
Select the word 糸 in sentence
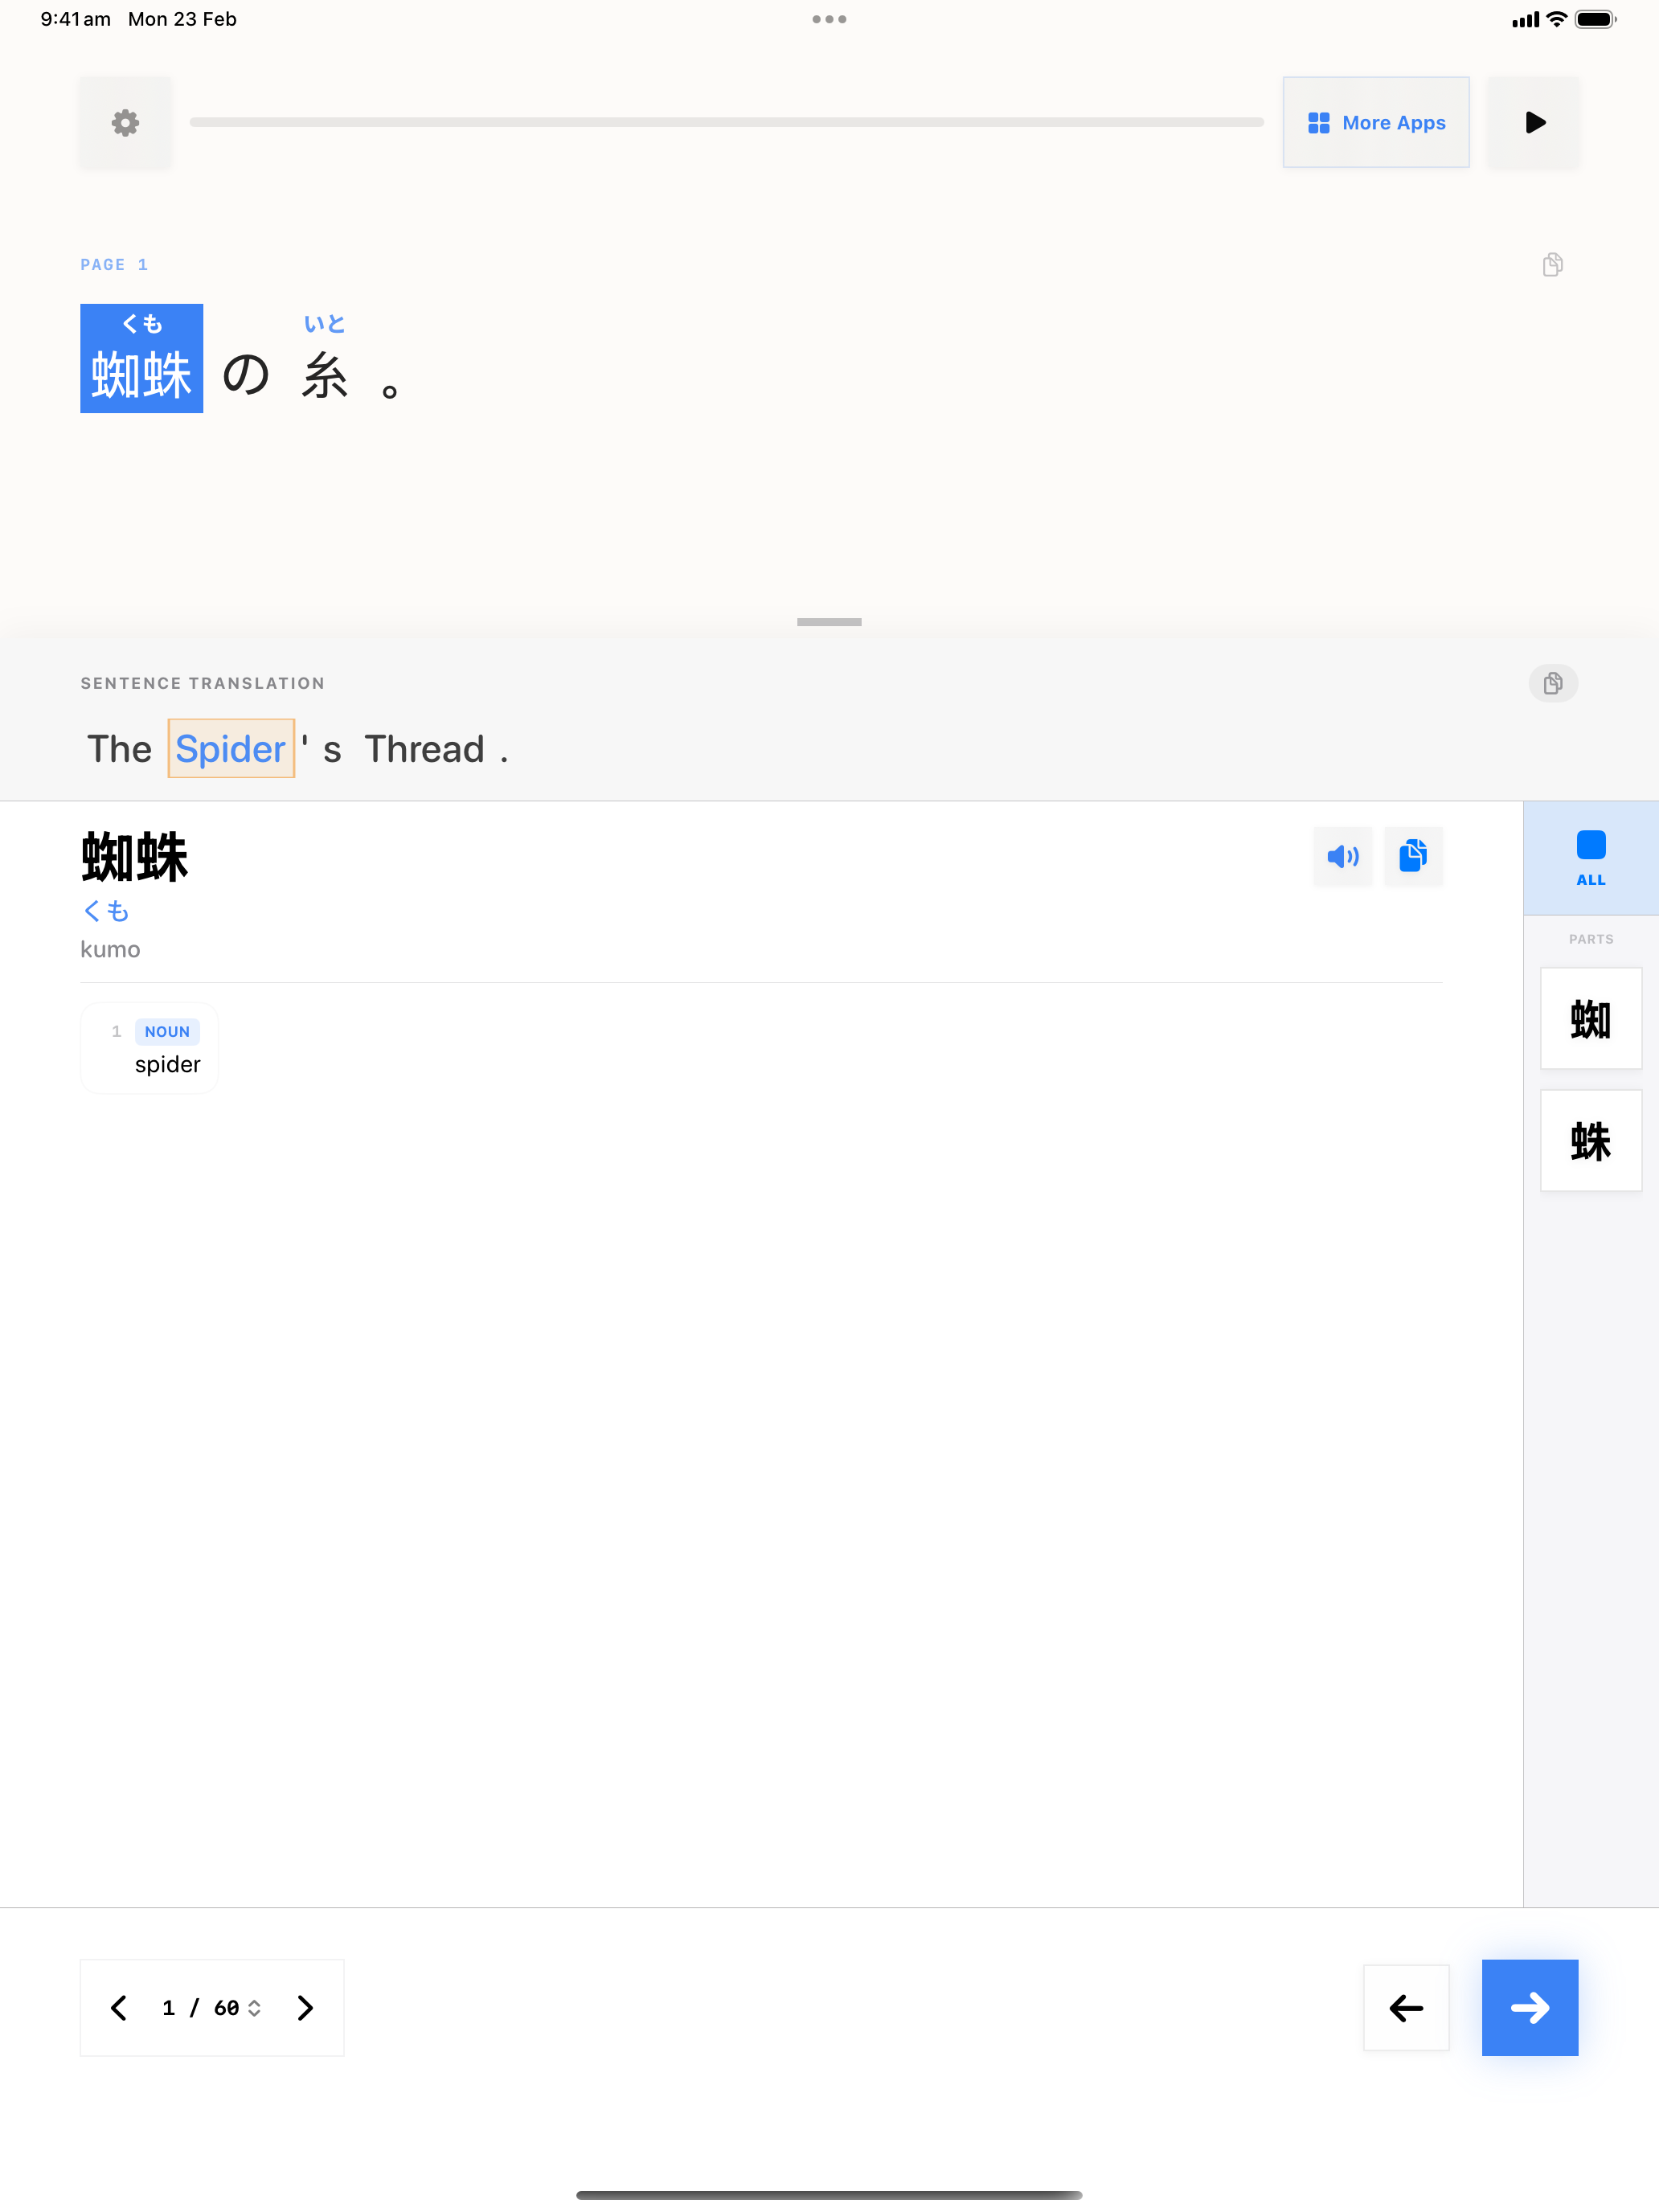(325, 375)
